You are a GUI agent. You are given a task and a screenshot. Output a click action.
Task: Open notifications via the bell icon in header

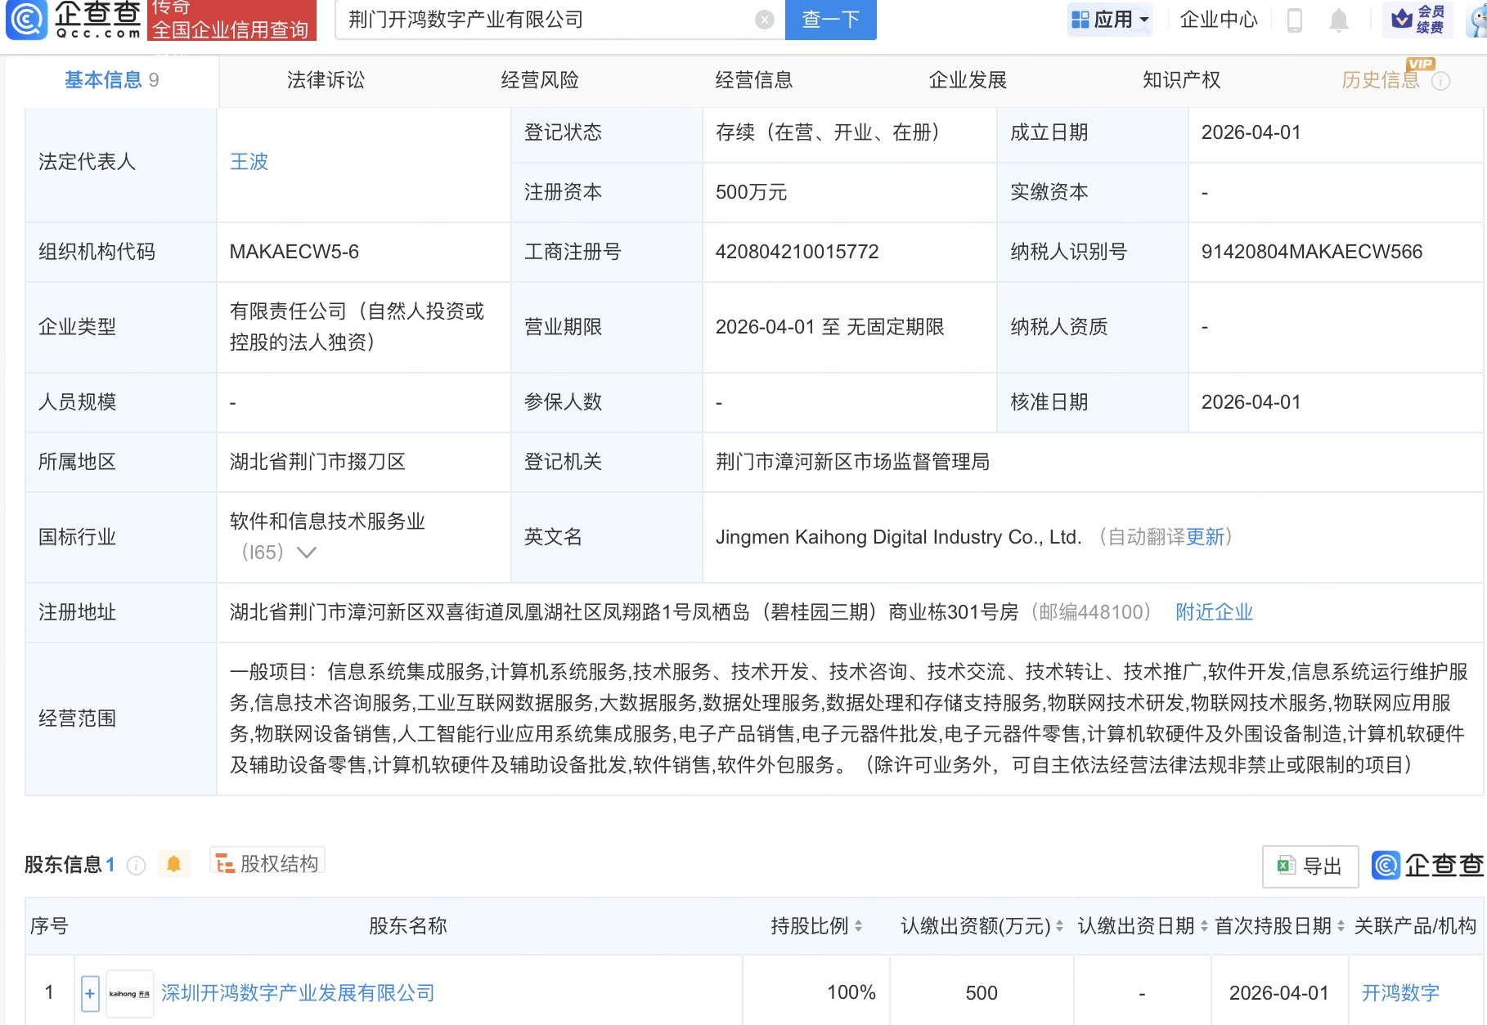[x=1339, y=20]
